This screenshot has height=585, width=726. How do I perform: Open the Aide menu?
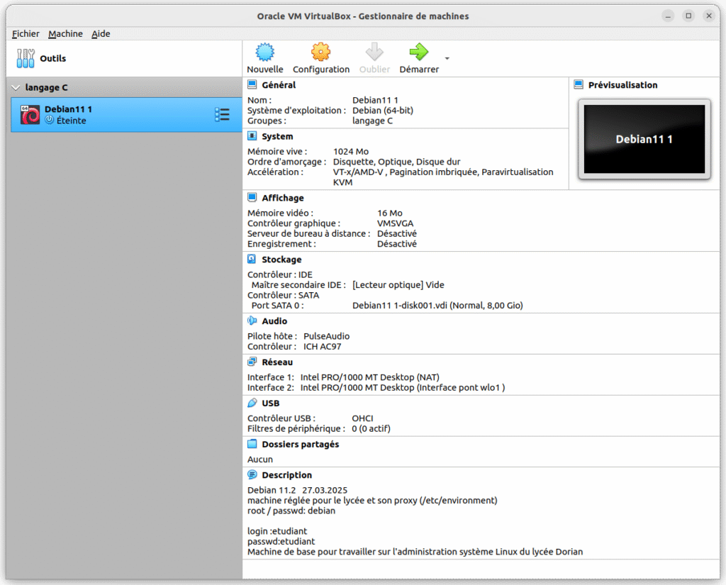pyautogui.click(x=101, y=33)
